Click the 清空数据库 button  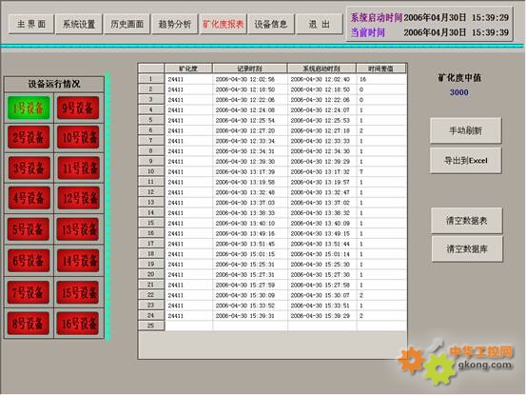click(467, 248)
